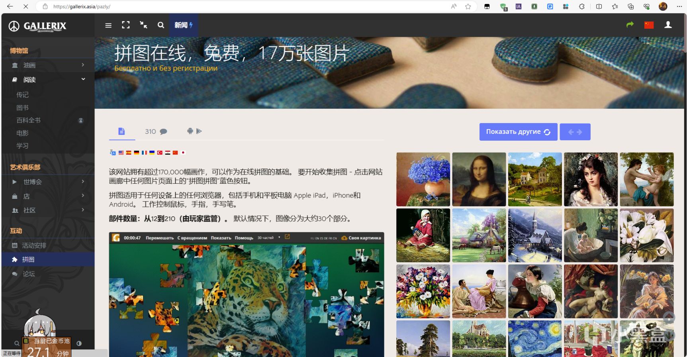
Task: Click the Google Translate icon
Action: click(113, 153)
